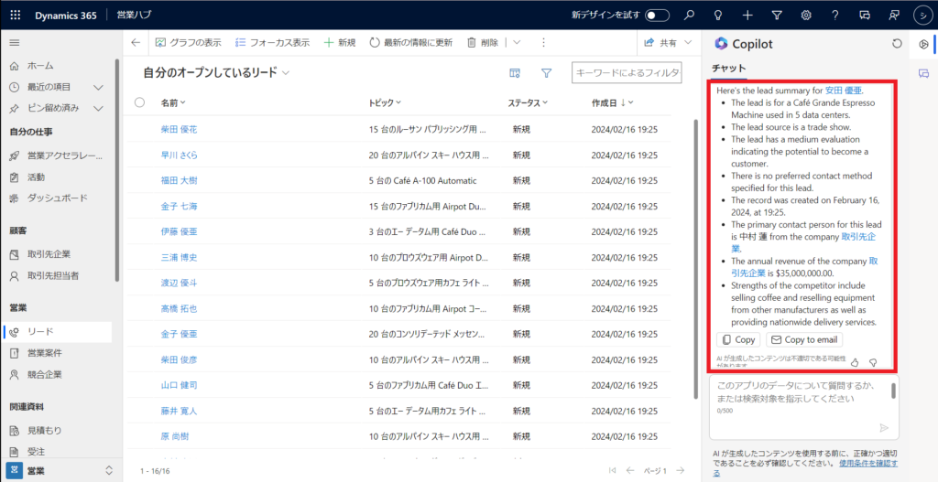Screen dimensions: 938x482
Task: Click the keyword filter search box
Action: coord(627,73)
